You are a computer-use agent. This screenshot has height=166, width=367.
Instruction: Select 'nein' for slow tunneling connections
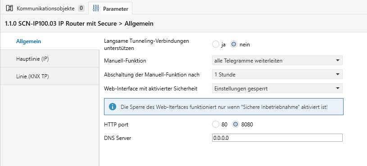(x=234, y=45)
